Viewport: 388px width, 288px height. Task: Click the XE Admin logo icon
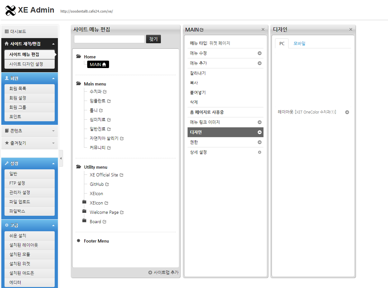pyautogui.click(x=11, y=11)
